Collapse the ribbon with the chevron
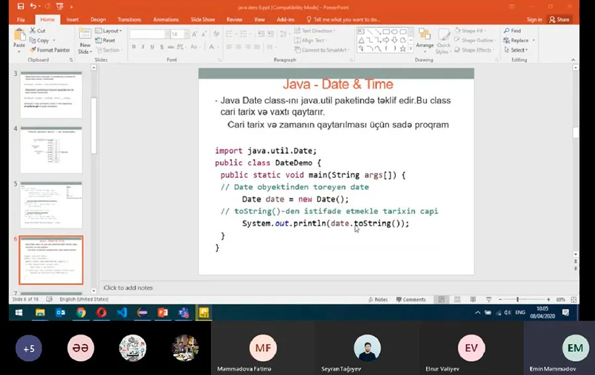The height and width of the screenshot is (375, 595). [x=573, y=60]
